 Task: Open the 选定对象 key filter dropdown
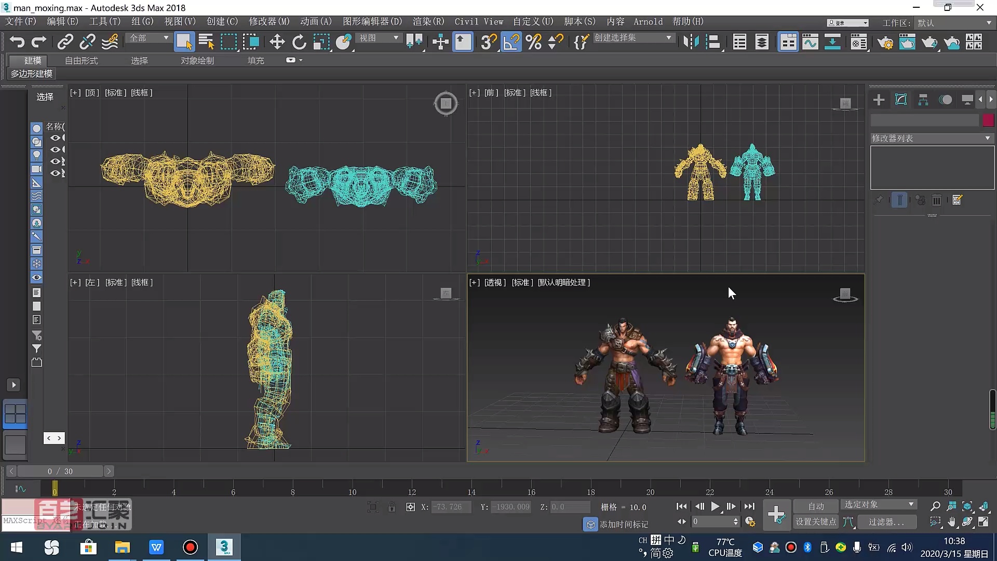878,504
